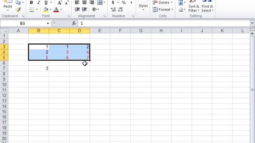Center text horizontally

coord(84,2)
